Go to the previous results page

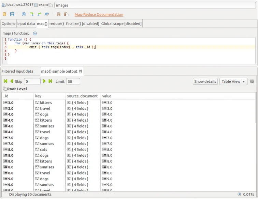tap(12, 81)
